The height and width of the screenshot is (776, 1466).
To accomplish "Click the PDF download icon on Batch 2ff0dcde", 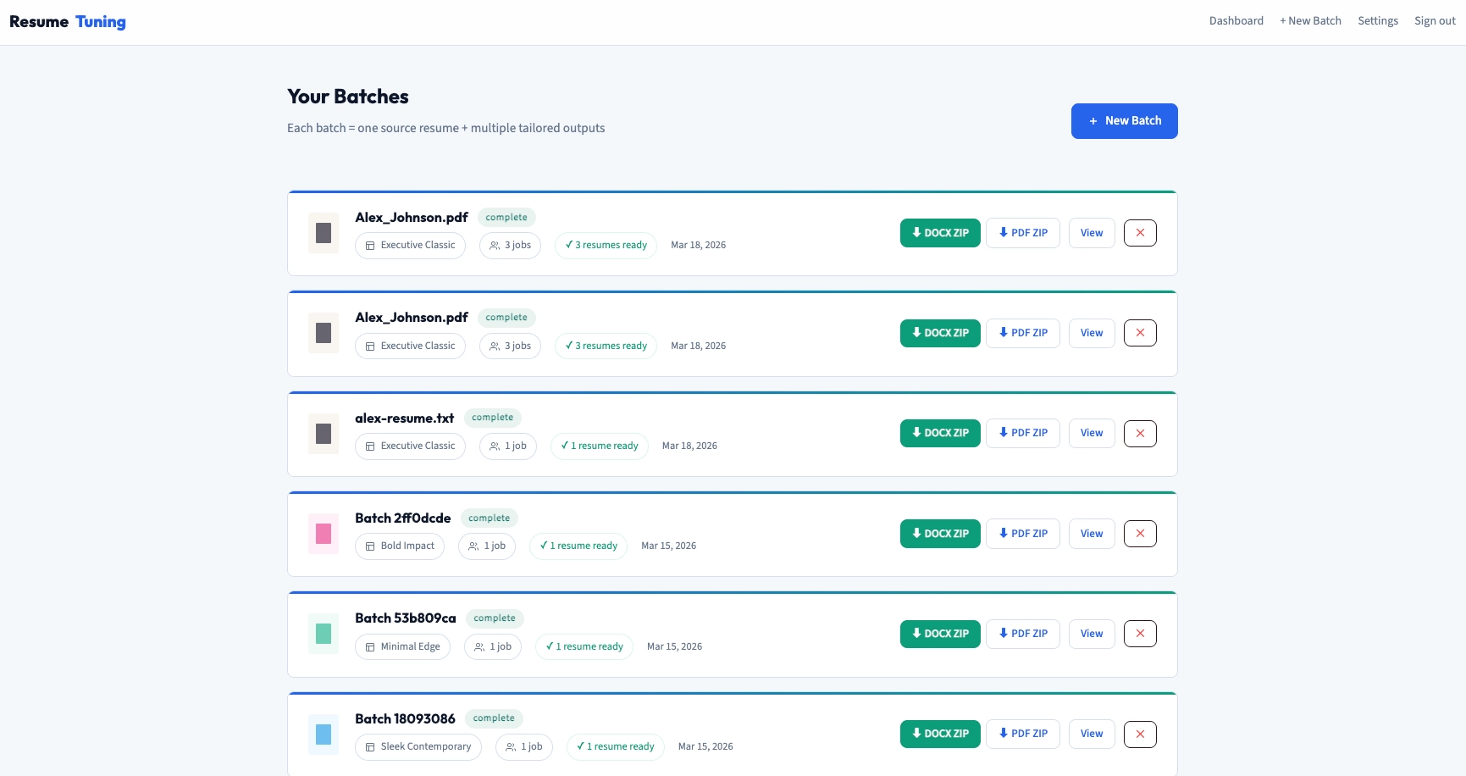I will [x=1004, y=534].
